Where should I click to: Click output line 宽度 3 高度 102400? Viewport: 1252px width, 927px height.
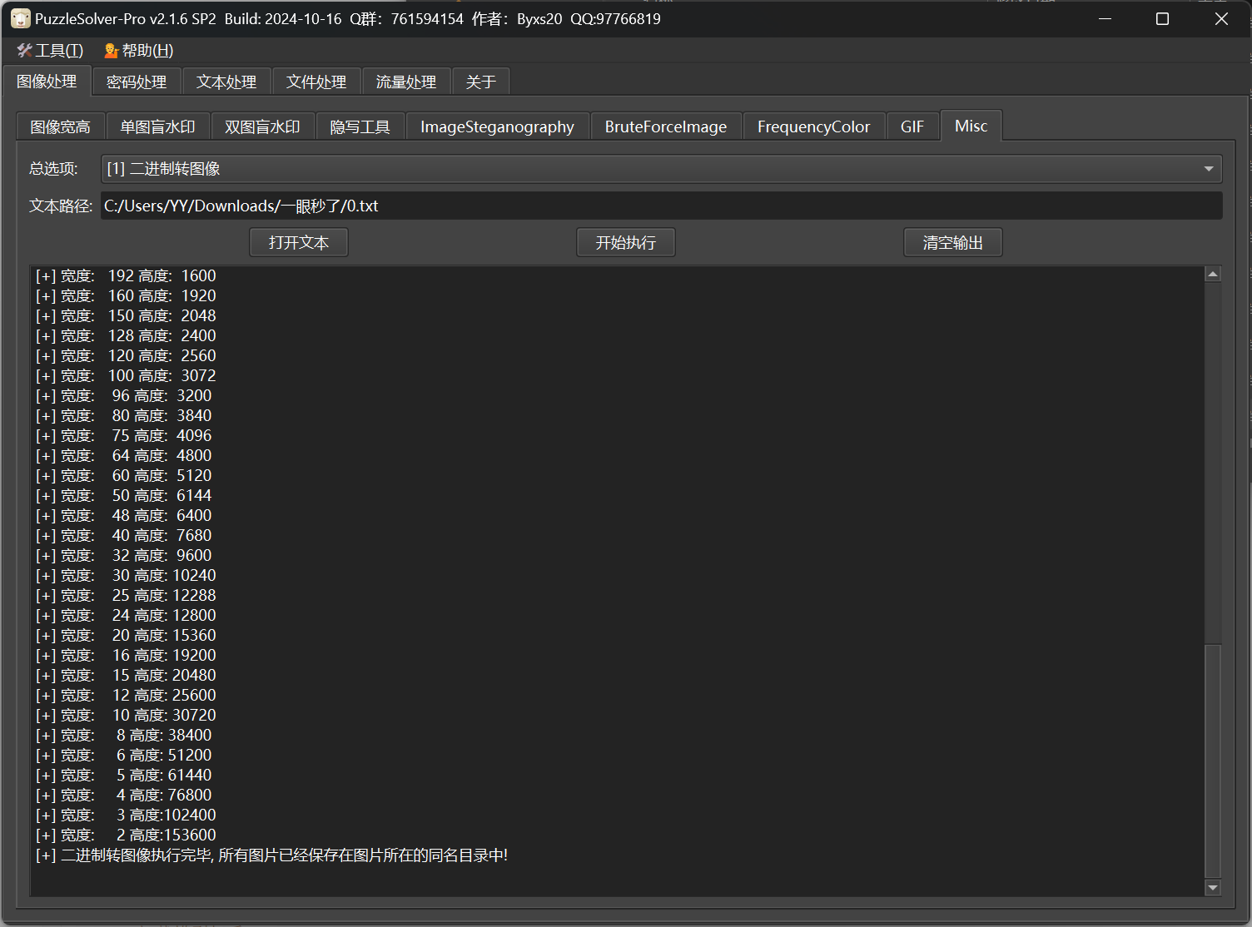126,815
